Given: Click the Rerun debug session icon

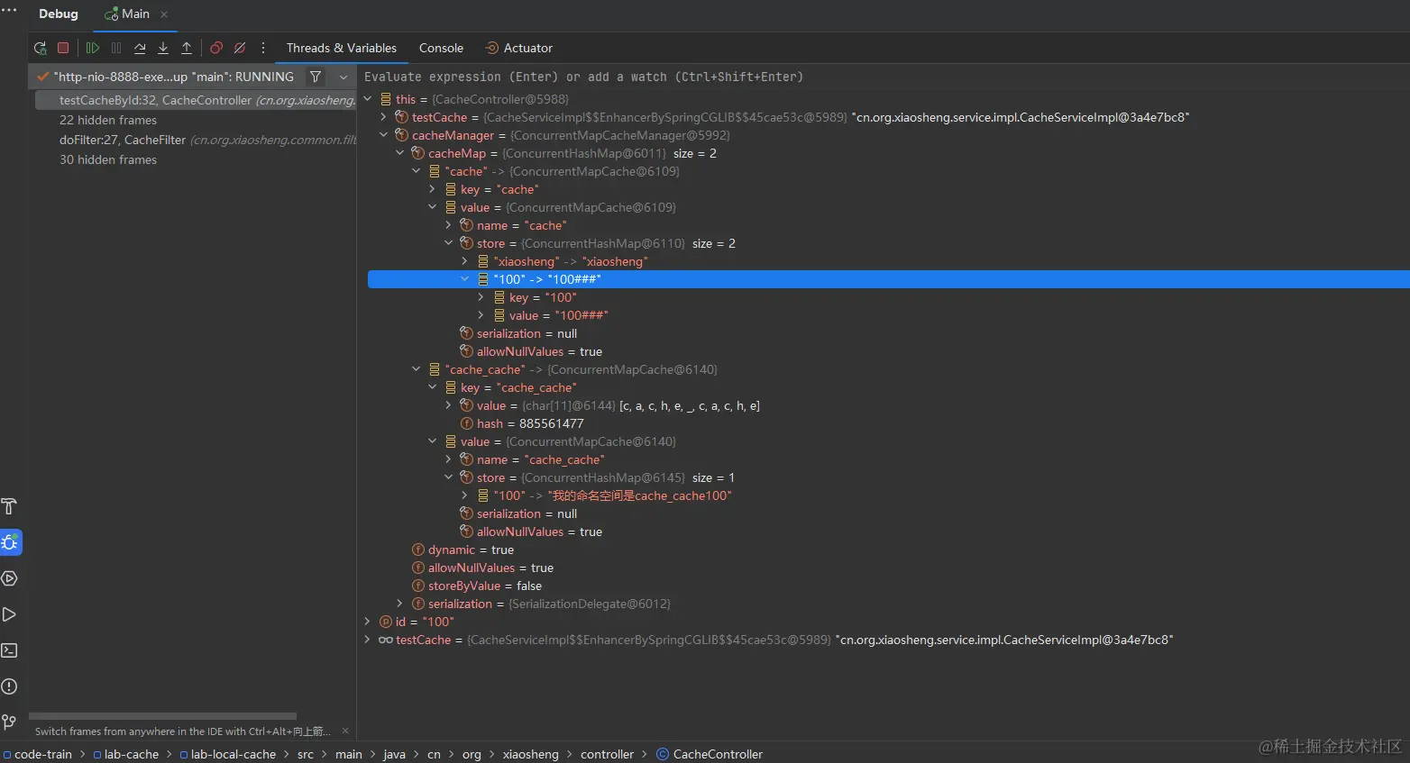Looking at the screenshot, I should click(40, 48).
